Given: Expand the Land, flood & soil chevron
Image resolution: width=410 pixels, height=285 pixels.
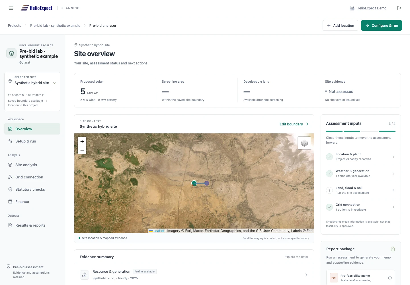Looking at the screenshot, I should point(393,190).
